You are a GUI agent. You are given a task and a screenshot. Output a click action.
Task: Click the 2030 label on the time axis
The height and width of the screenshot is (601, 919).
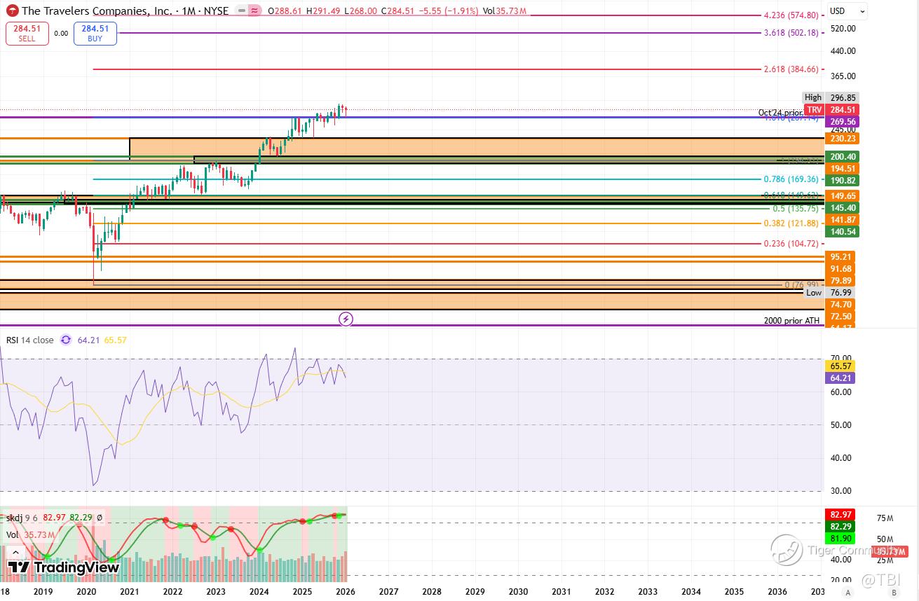click(518, 592)
